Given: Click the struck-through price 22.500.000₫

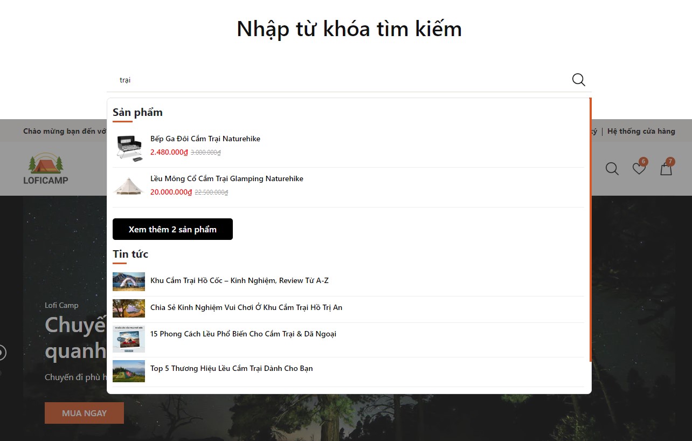Looking at the screenshot, I should click(211, 192).
